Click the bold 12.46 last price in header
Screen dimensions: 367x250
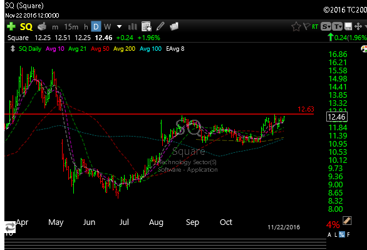click(x=103, y=38)
